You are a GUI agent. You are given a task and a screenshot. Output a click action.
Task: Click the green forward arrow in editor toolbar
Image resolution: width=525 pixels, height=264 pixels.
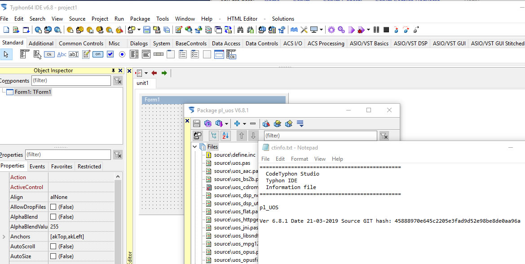164,73
